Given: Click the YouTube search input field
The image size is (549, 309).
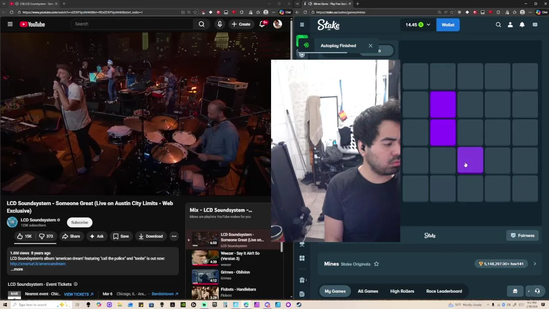Looking at the screenshot, I should [x=133, y=24].
